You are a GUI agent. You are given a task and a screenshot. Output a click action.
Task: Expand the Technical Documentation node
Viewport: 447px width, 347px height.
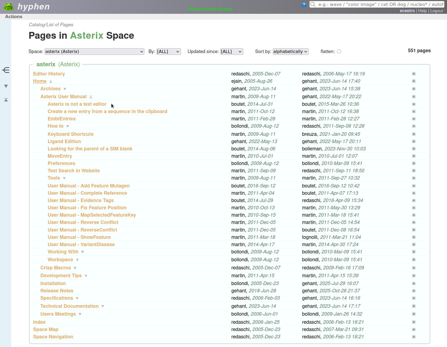[x=103, y=306]
